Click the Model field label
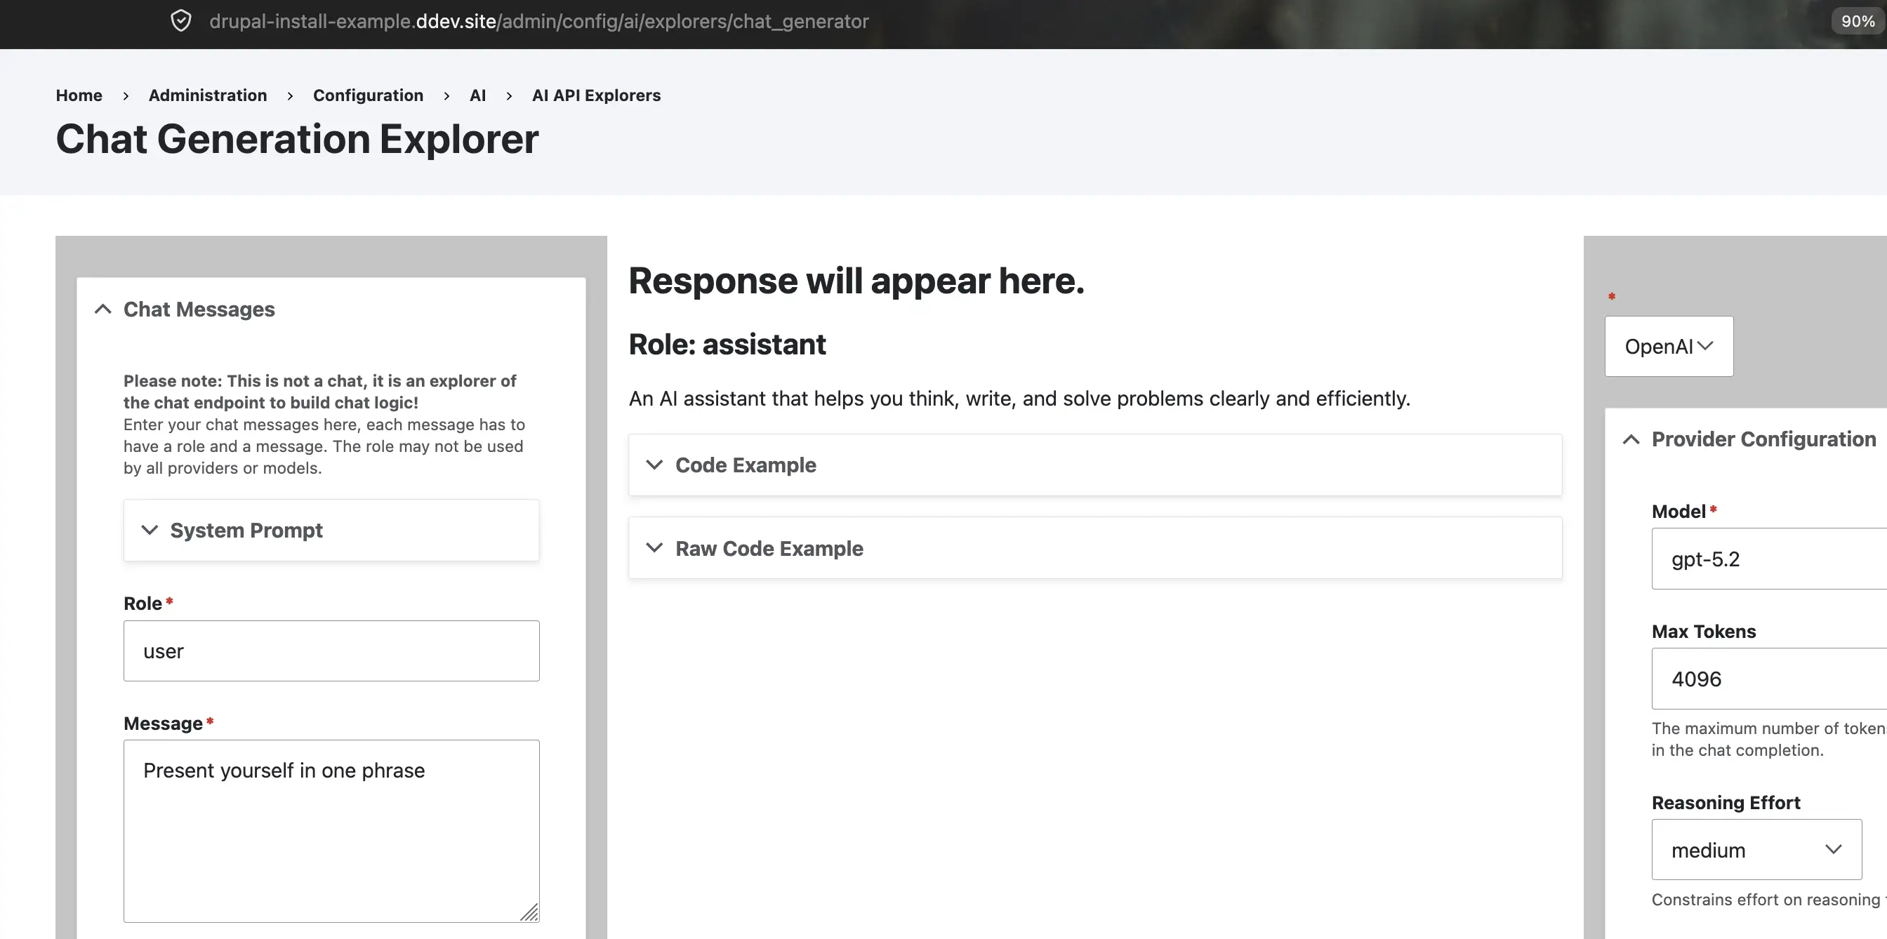Viewport: 1887px width, 939px height. click(x=1679, y=511)
